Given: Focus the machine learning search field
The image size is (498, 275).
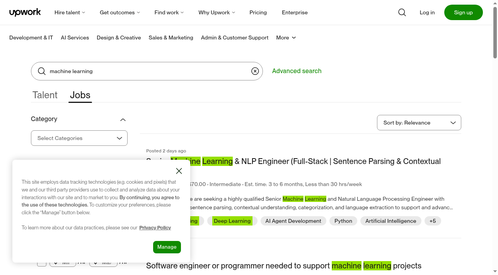Looking at the screenshot, I should click(147, 71).
